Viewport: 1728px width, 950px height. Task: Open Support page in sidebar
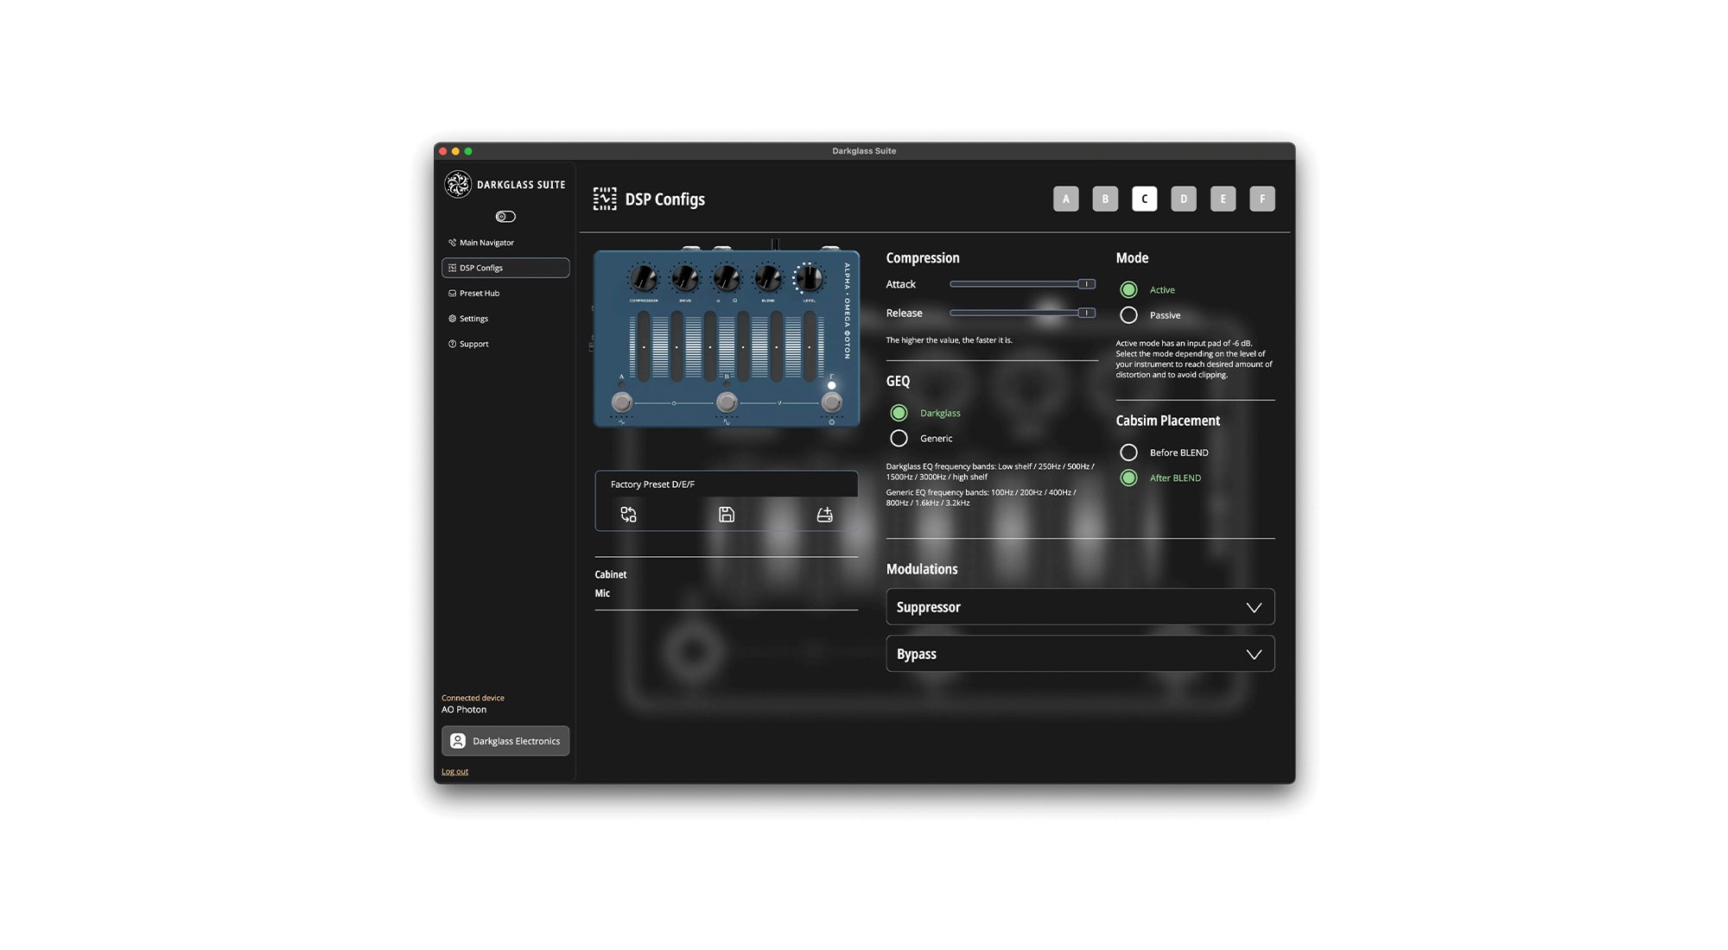click(x=473, y=344)
